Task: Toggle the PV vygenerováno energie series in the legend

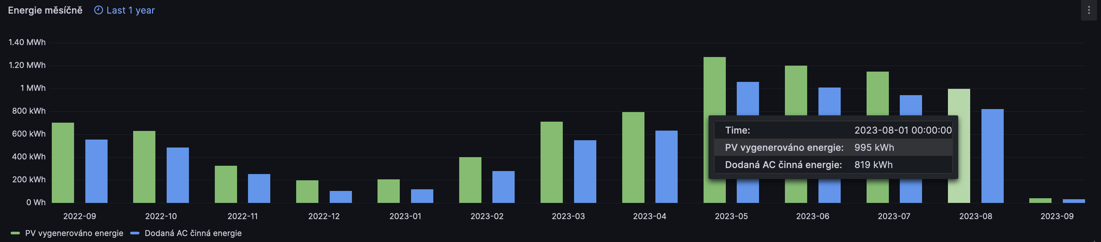Action: (74, 233)
